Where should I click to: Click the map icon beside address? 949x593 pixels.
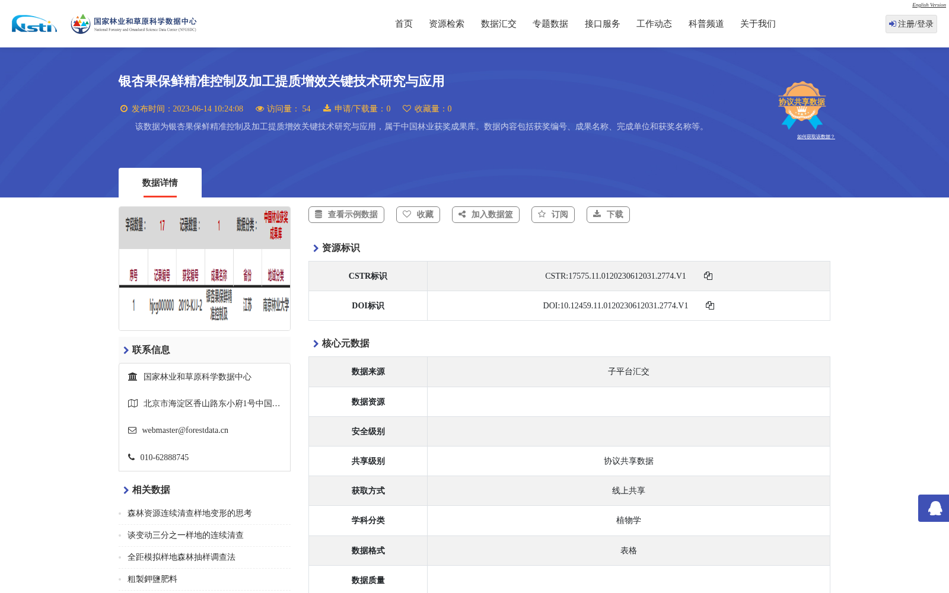point(133,403)
